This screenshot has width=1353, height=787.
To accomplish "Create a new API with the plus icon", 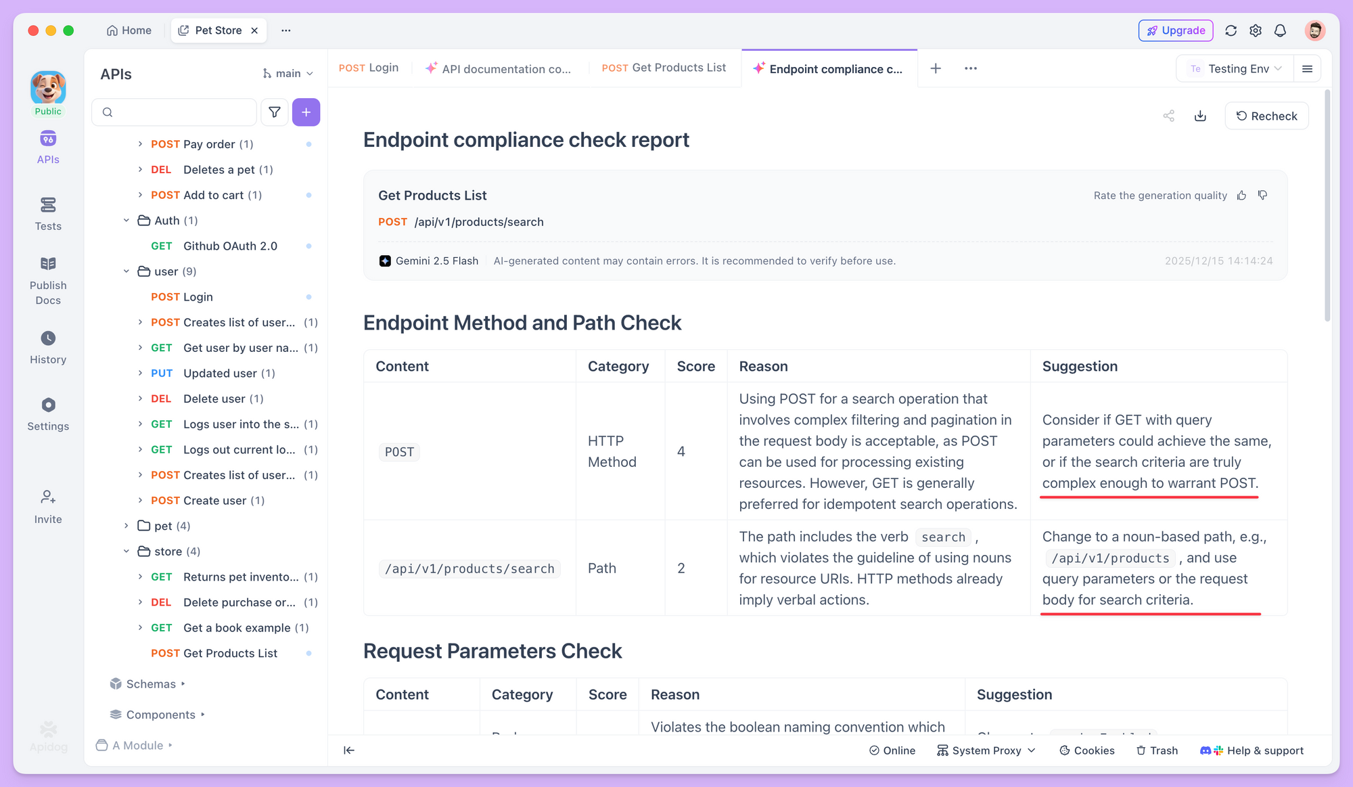I will (x=306, y=112).
